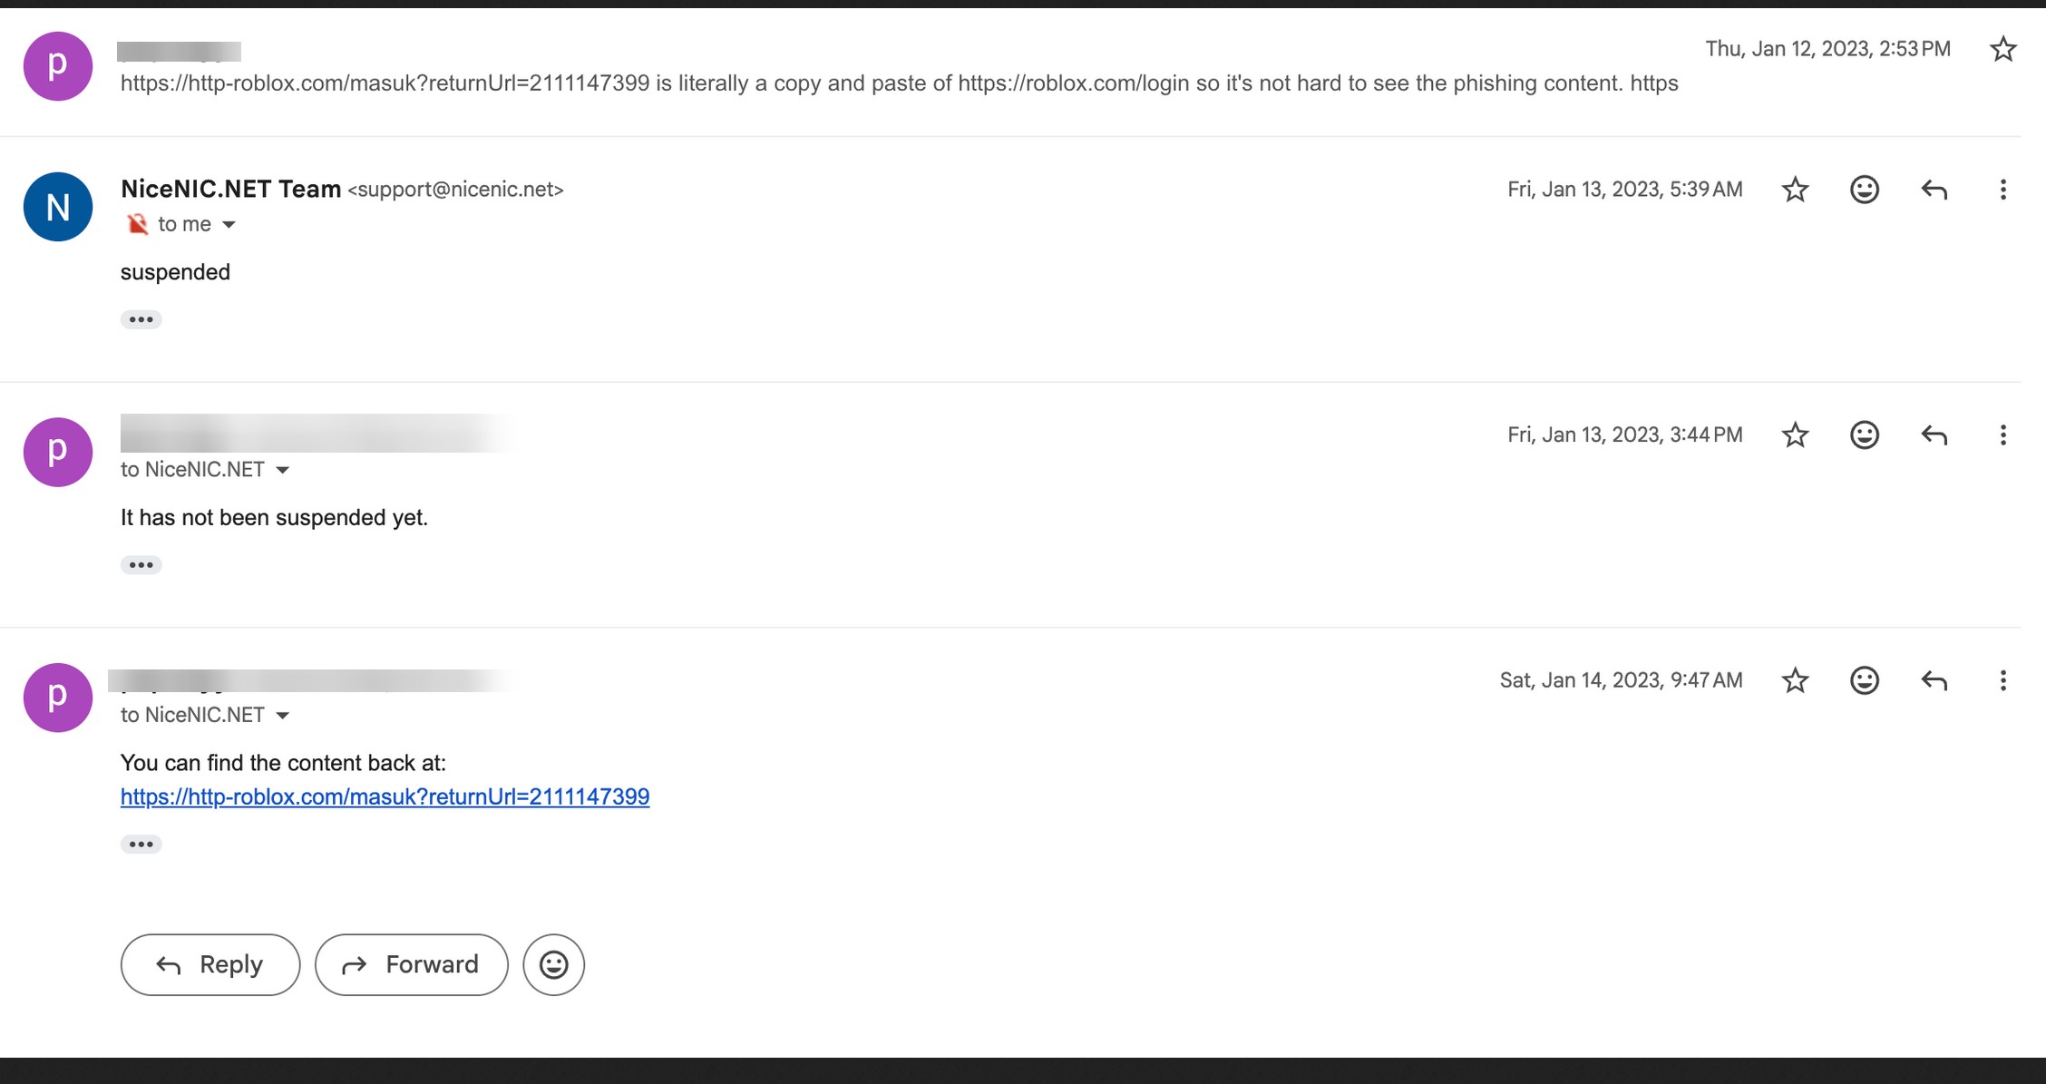Star the Sat, Jan 14 message
The width and height of the screenshot is (2046, 1084).
point(1795,680)
